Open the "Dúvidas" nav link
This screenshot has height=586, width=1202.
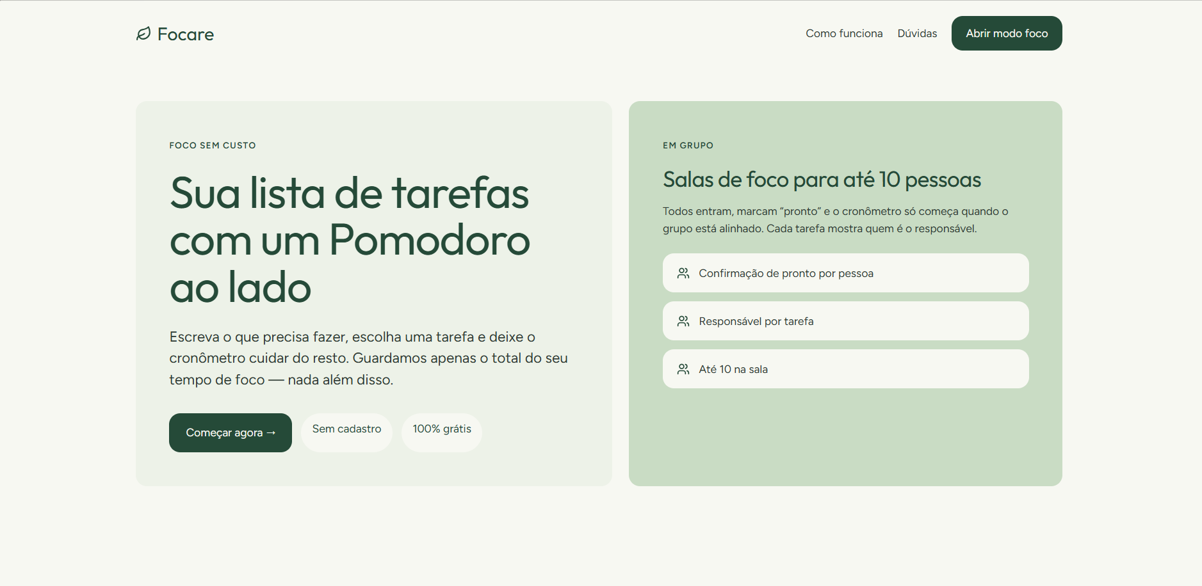point(917,33)
